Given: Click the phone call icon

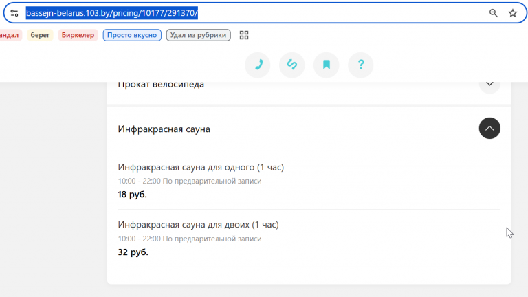Looking at the screenshot, I should [258, 65].
